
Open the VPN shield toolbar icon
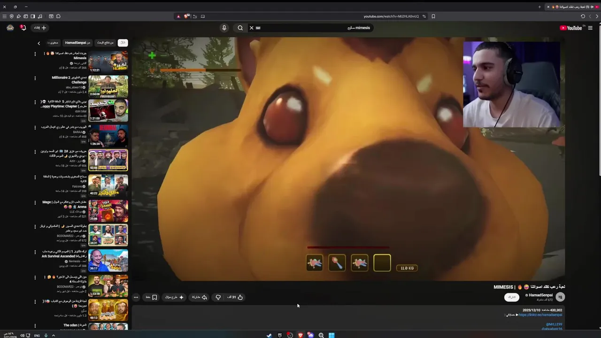[12, 16]
